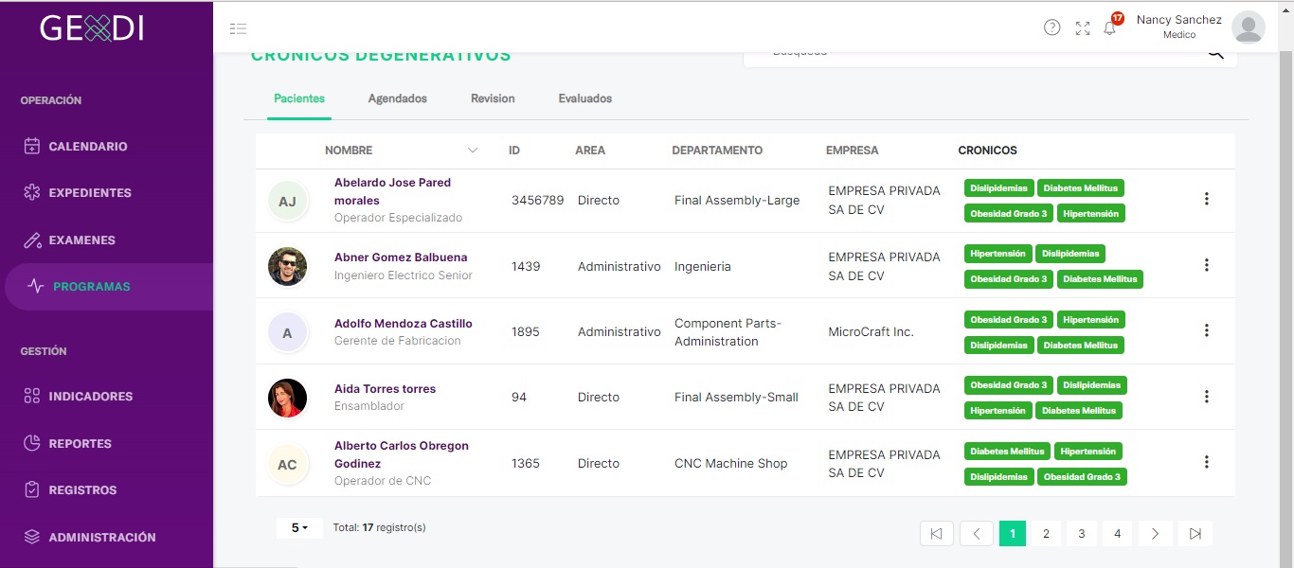Go to previous page arrow
Screen dimensions: 1294x568
click(x=977, y=534)
